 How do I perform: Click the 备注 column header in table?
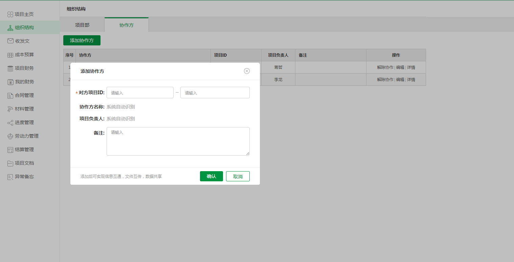(331, 55)
